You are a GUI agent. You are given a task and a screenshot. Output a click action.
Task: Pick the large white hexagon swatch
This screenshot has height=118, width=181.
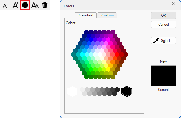(72, 91)
